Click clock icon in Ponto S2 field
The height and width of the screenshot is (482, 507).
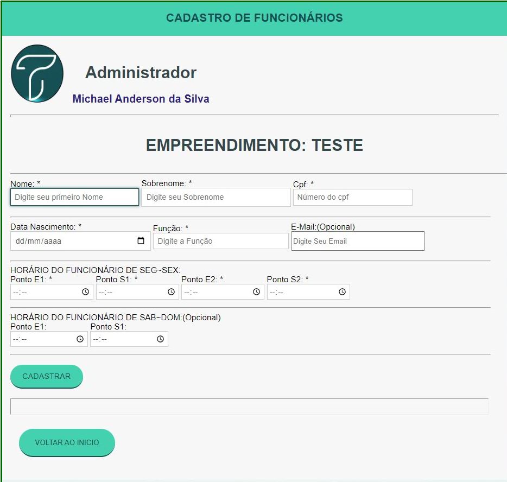[342, 292]
